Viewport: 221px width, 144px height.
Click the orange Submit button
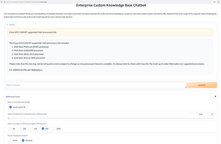202,85
